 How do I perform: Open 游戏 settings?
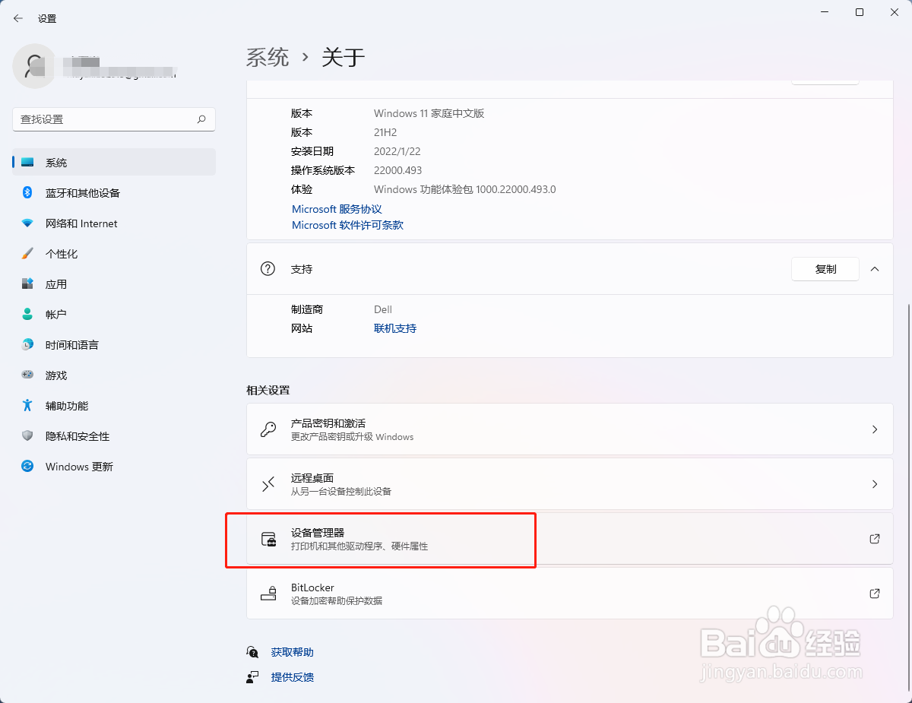pyautogui.click(x=114, y=375)
